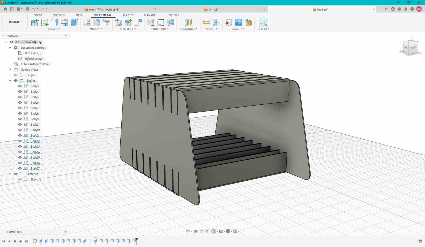Select the window Select tool icon
The height and width of the screenshot is (247, 425).
[x=263, y=22]
